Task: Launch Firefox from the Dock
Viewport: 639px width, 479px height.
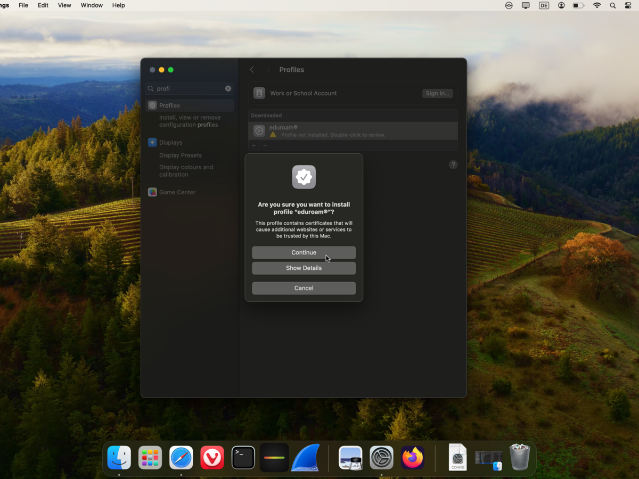Action: [413, 457]
